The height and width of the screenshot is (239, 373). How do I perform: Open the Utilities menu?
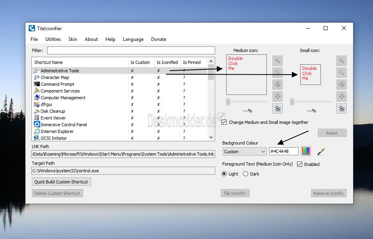pyautogui.click(x=53, y=39)
